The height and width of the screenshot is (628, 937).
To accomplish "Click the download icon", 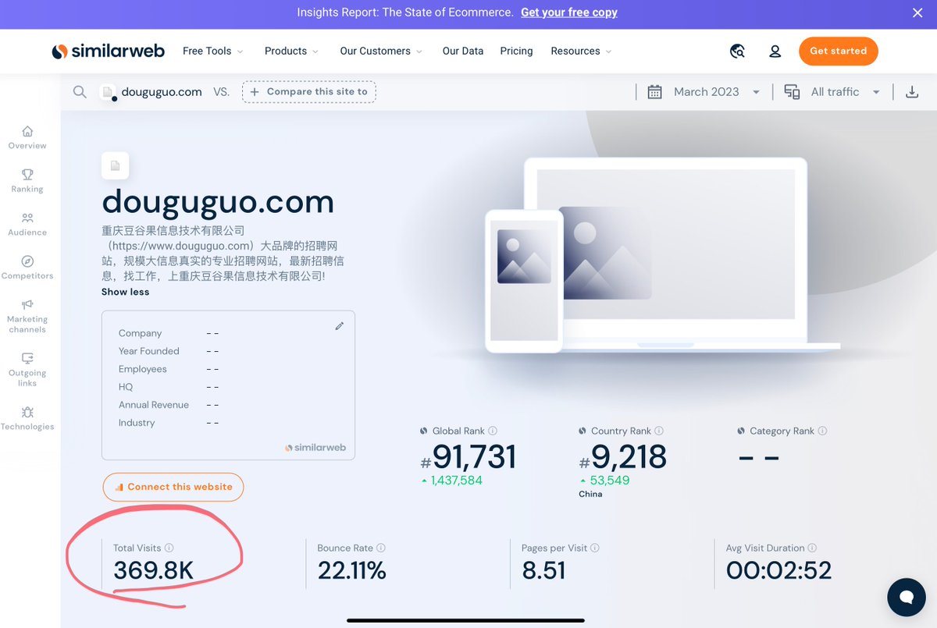I will pyautogui.click(x=911, y=92).
